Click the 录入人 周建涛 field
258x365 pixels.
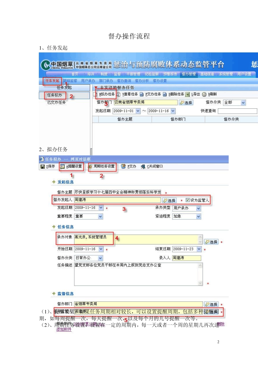(187, 258)
